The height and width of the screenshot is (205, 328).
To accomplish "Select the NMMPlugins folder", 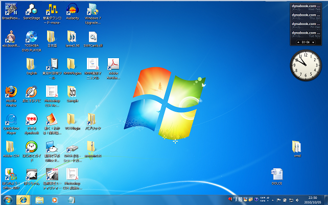I will 73,66.
